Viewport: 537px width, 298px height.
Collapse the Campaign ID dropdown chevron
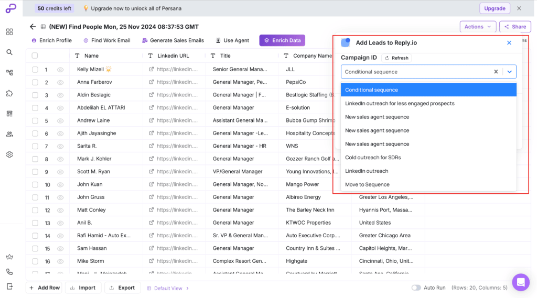coord(509,72)
